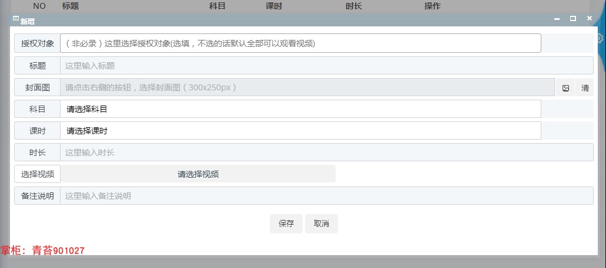Viewport: 606px width, 268px height.
Task: Click the 取消 cancel button
Action: point(321,223)
